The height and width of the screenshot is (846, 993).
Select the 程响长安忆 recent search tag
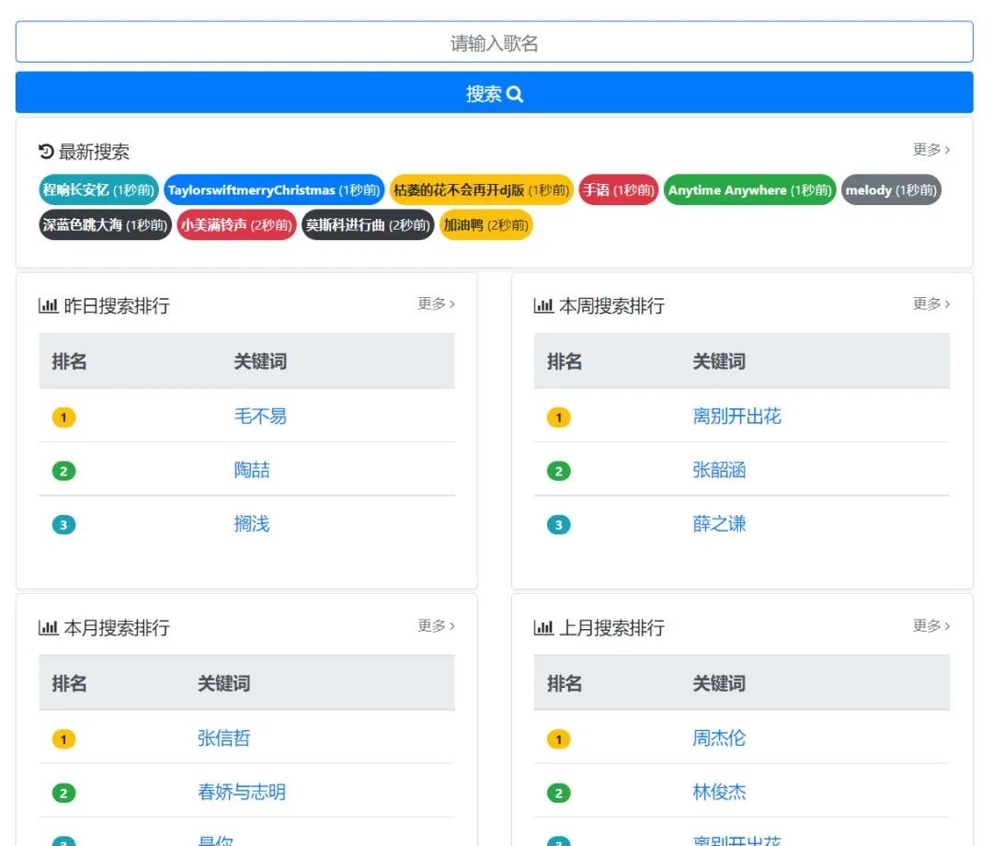point(98,190)
